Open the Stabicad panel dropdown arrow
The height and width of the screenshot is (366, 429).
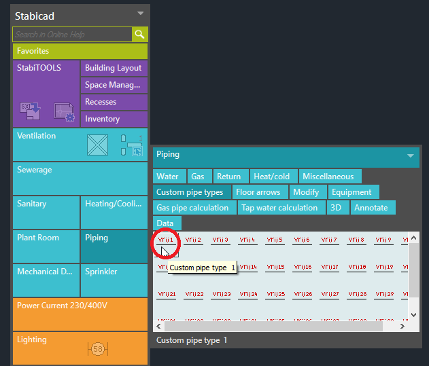(x=140, y=14)
